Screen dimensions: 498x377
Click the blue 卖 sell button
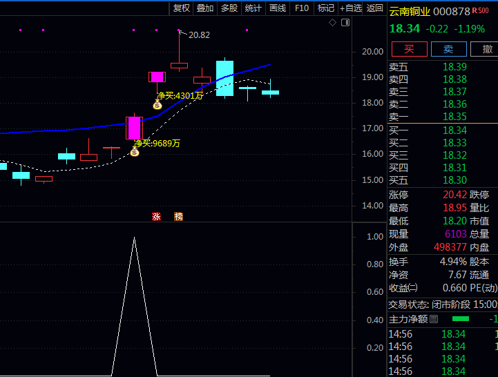pos(448,49)
